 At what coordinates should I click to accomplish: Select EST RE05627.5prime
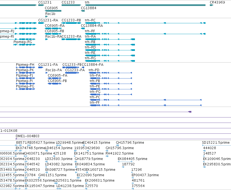41,143
